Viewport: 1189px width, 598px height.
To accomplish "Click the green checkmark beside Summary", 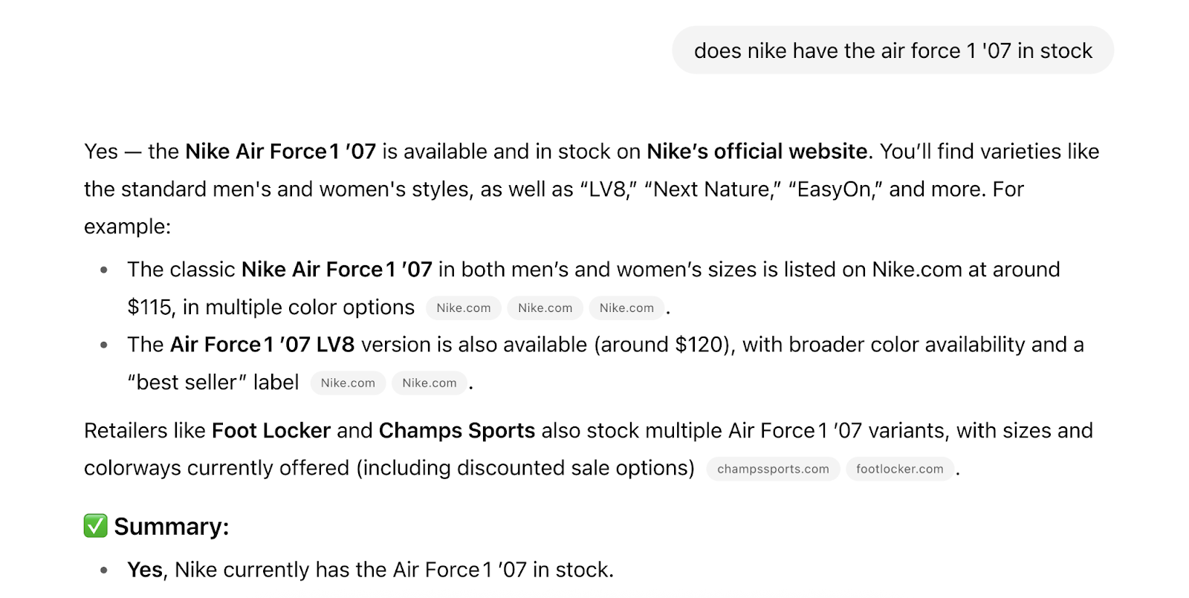I will [x=94, y=527].
